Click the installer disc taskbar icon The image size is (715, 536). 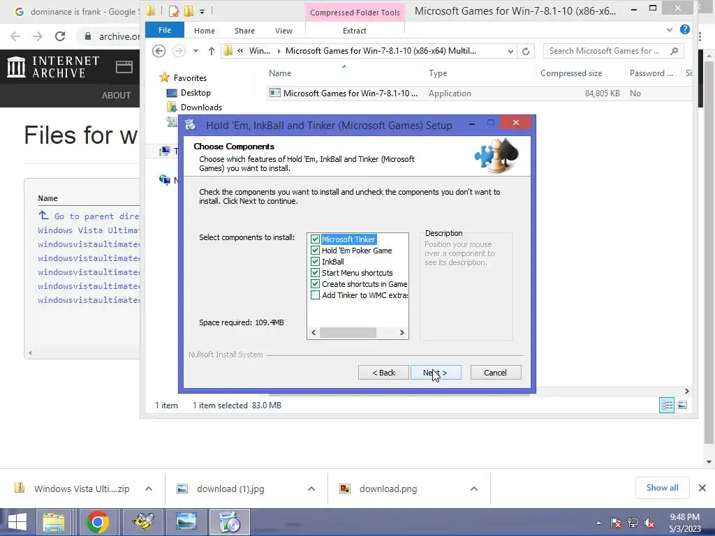(229, 522)
